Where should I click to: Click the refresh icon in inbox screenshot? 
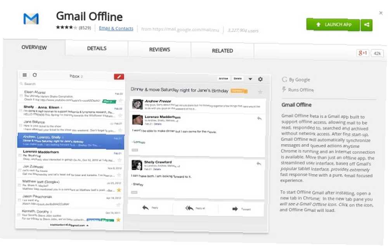click(35, 75)
